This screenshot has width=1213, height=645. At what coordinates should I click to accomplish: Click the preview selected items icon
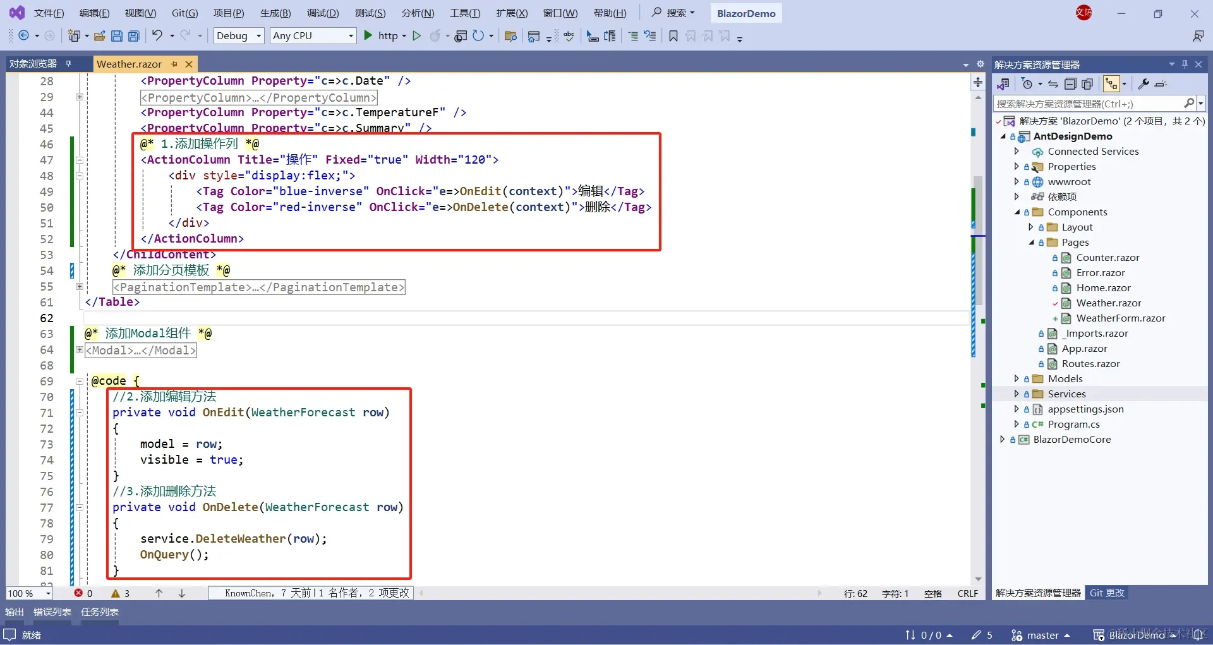pos(1161,84)
